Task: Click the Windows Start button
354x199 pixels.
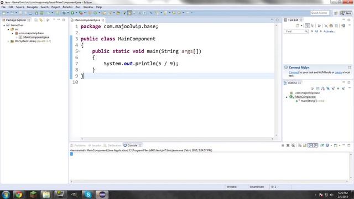Action: 6,195
